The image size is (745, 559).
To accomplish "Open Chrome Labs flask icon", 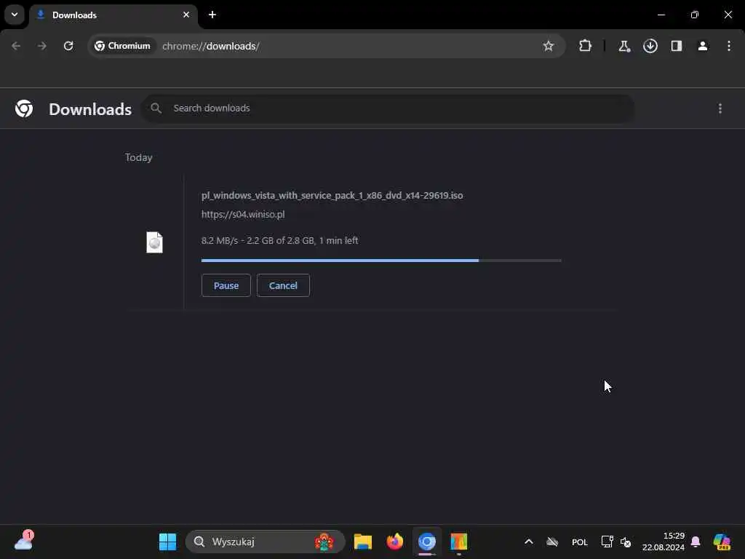I will tap(624, 46).
